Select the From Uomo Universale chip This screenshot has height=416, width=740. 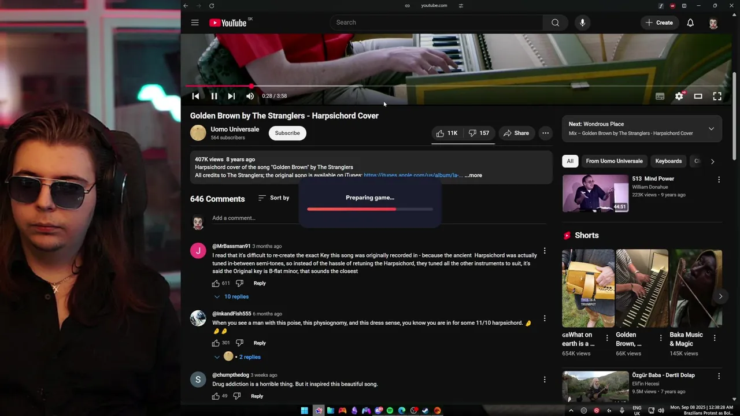[x=614, y=161]
